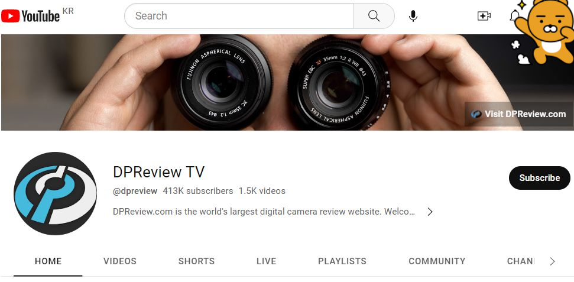Open the COMMUNITY tab
The image size is (574, 282).
[x=437, y=261]
